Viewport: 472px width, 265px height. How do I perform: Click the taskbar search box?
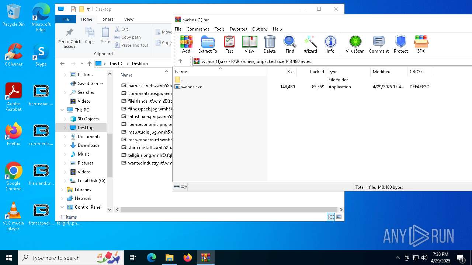click(71, 258)
